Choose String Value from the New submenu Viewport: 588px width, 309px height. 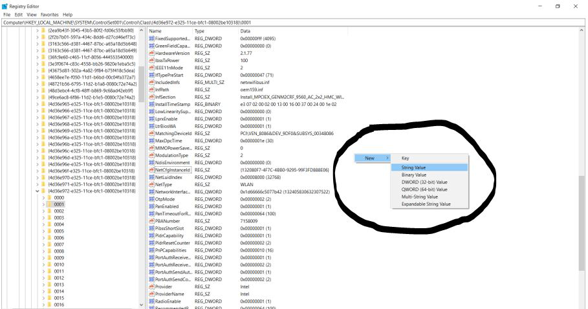(413, 167)
